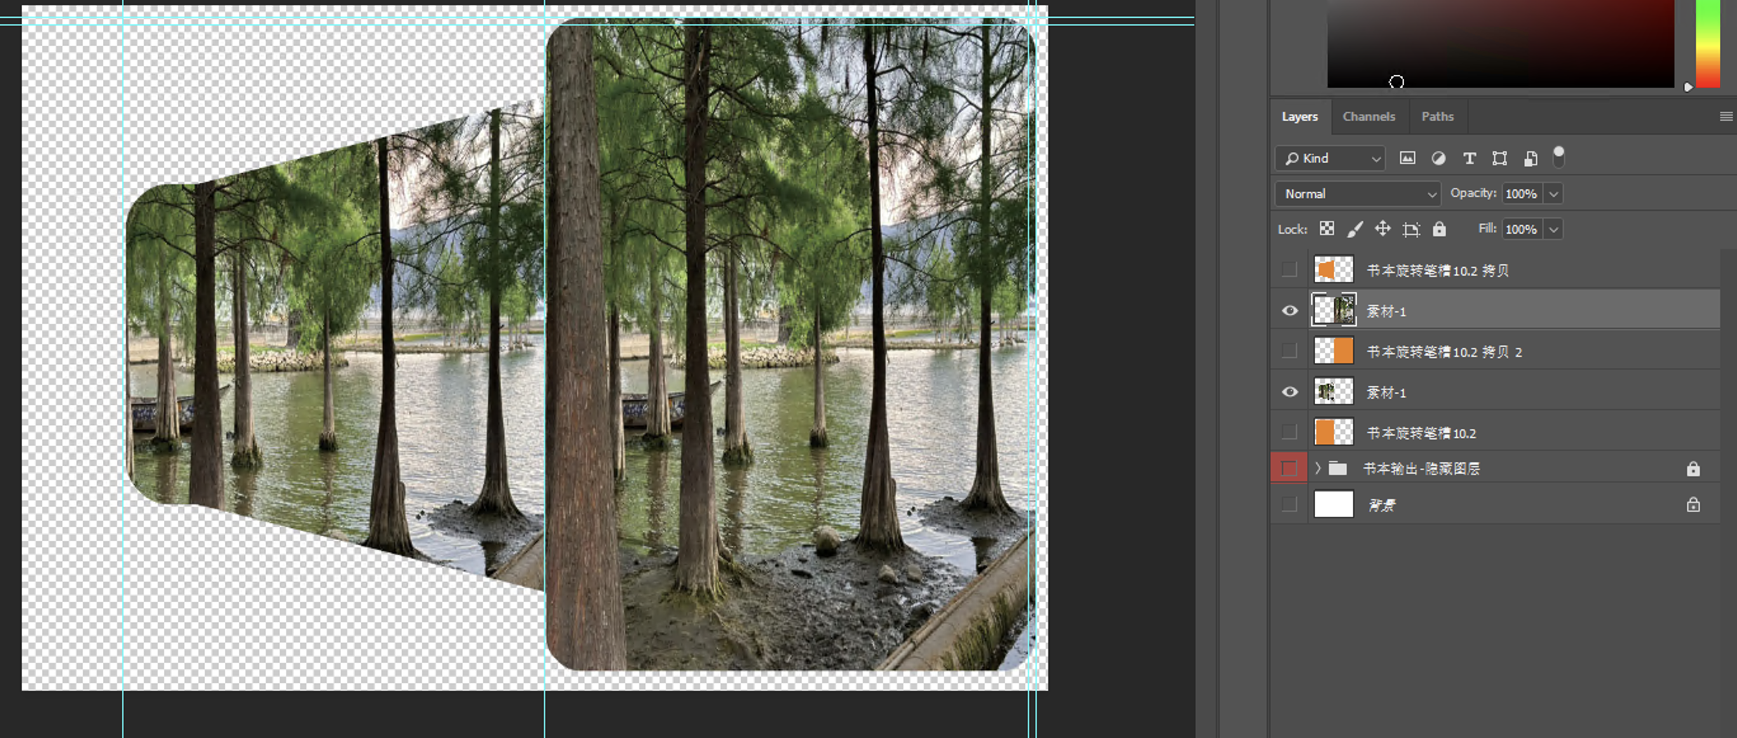Viewport: 1737px width, 738px height.
Task: Click Lock all padlock icon
Action: pos(1439,229)
